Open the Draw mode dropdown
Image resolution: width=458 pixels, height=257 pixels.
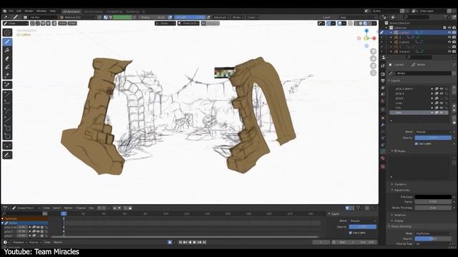coord(16,24)
